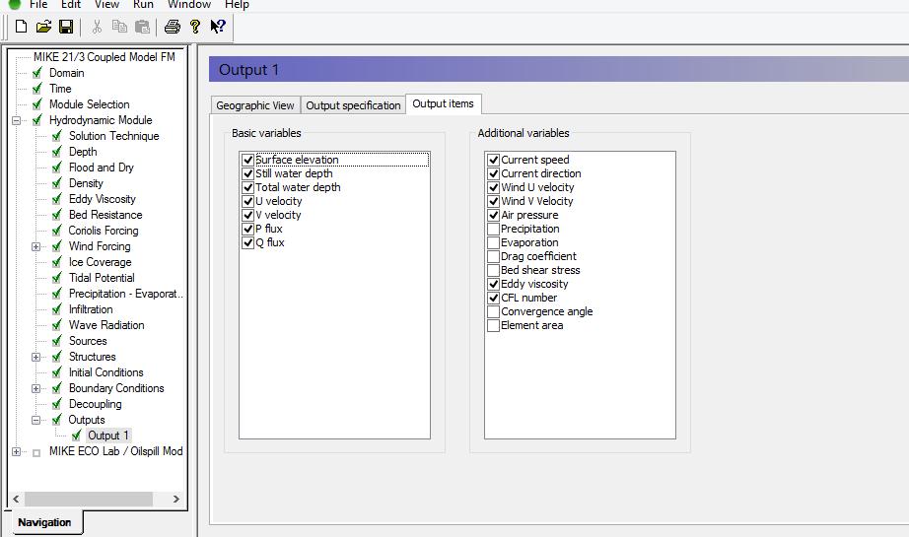Viewport: 909px width, 537px height.
Task: Select the Output items tab
Action: click(x=443, y=103)
